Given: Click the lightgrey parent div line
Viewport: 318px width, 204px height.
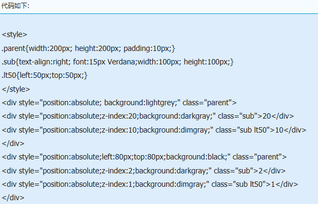Looking at the screenshot, I should click(x=119, y=103).
